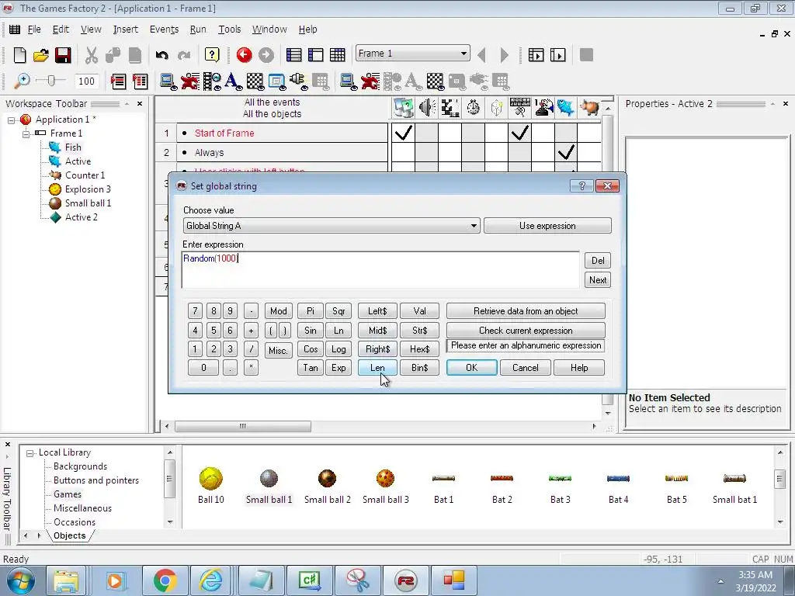Image resolution: width=795 pixels, height=596 pixels.
Task: Toggle Always row Fish action checkmark
Action: (x=566, y=152)
